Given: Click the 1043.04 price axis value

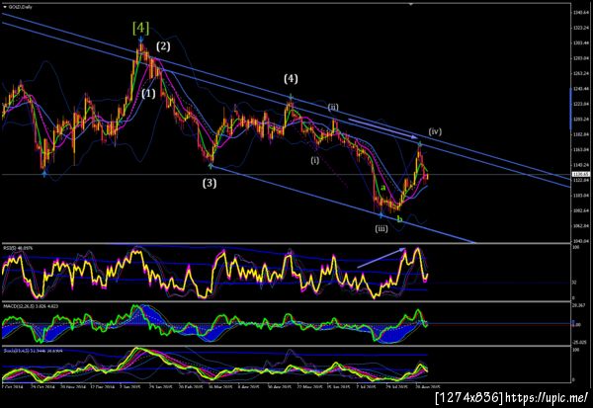Looking at the screenshot, I should [580, 241].
